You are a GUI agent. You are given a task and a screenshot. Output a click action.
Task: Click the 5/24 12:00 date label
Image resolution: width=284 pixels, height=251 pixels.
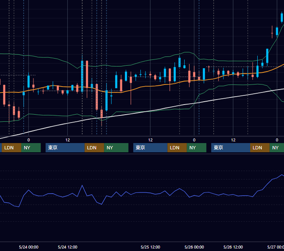(68, 247)
